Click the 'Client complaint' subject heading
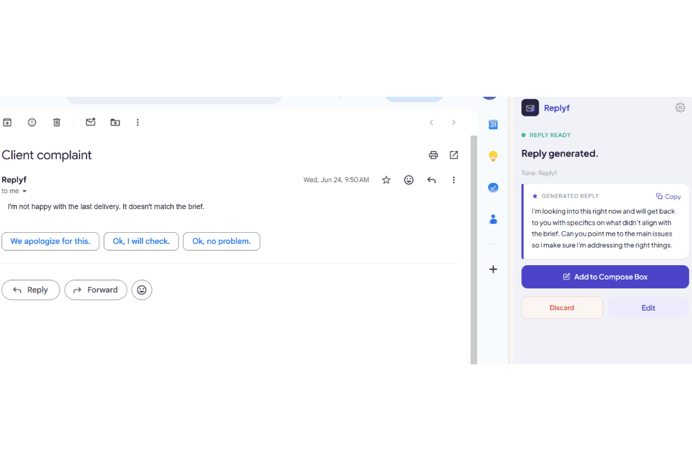The width and height of the screenshot is (692, 461). coord(47,155)
